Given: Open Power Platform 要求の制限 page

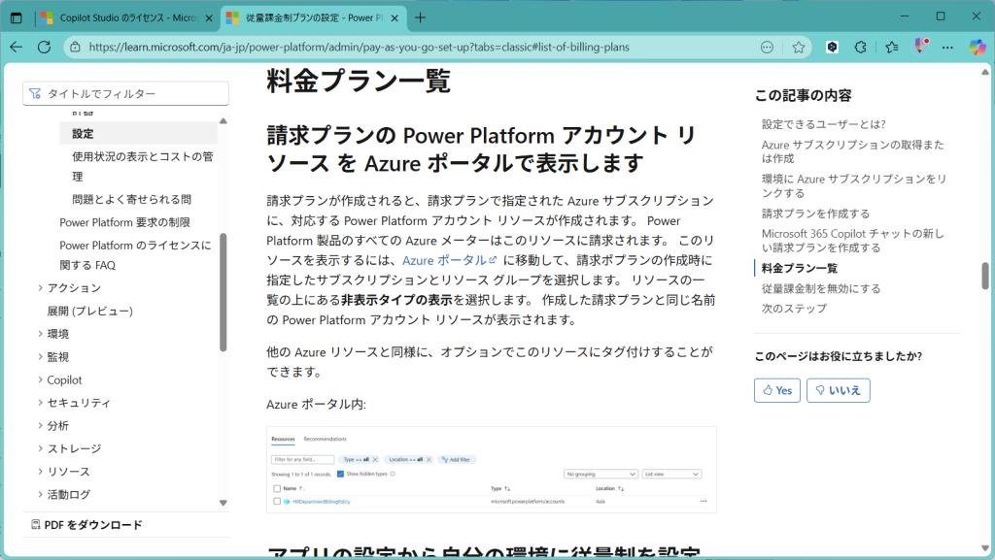Looking at the screenshot, I should (x=125, y=222).
